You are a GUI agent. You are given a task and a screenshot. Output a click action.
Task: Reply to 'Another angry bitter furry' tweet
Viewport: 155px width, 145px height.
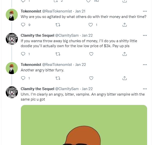pos(23,78)
